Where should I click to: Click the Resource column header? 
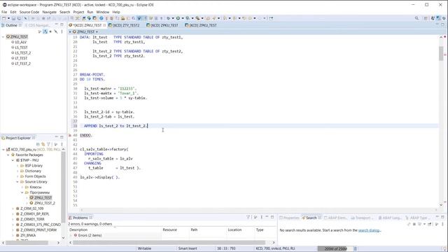click(x=169, y=230)
